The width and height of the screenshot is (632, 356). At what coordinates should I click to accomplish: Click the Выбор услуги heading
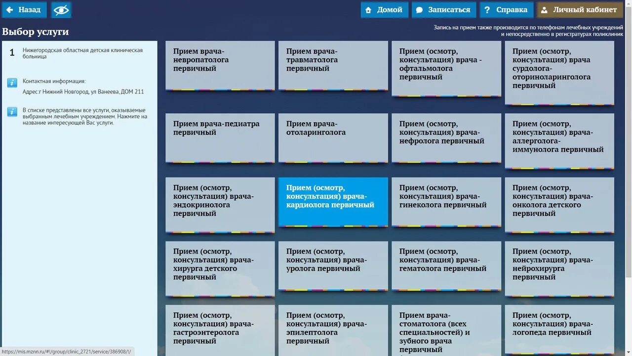pyautogui.click(x=36, y=32)
